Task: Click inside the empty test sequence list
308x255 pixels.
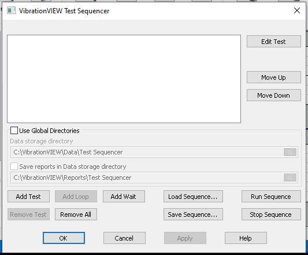Action: tap(124, 79)
